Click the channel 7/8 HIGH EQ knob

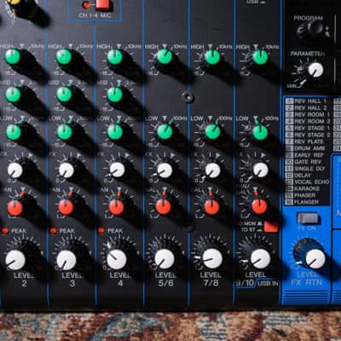click(x=212, y=57)
